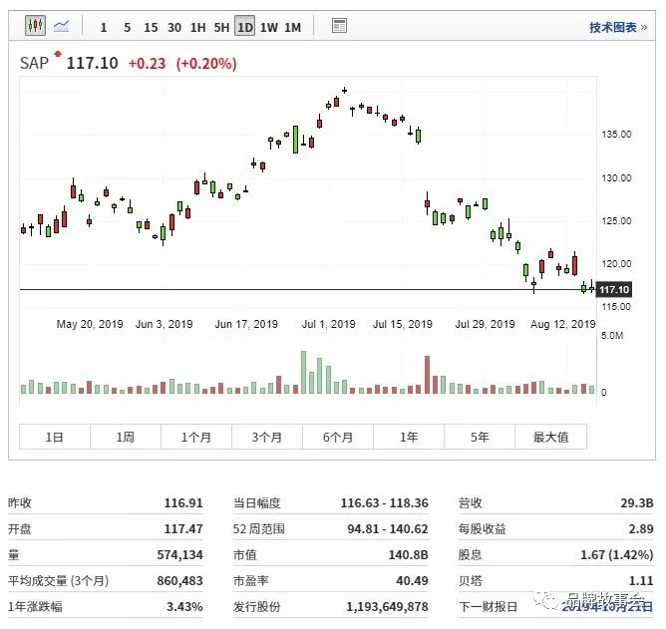Open the 技术图表 link
This screenshot has height=629, width=666.
pyautogui.click(x=618, y=28)
